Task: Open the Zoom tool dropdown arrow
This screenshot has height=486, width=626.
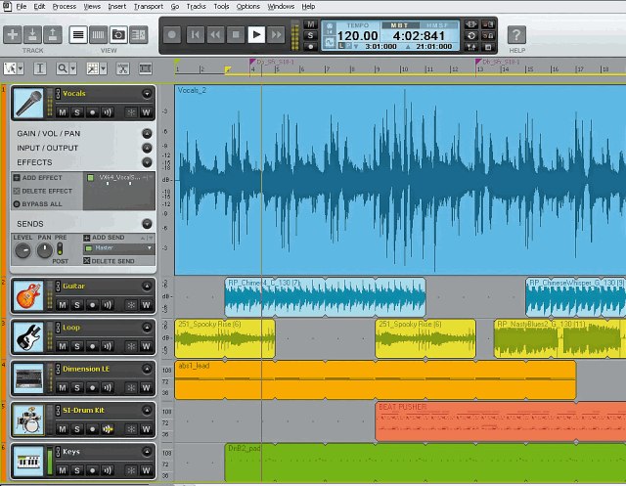Action: [73, 69]
